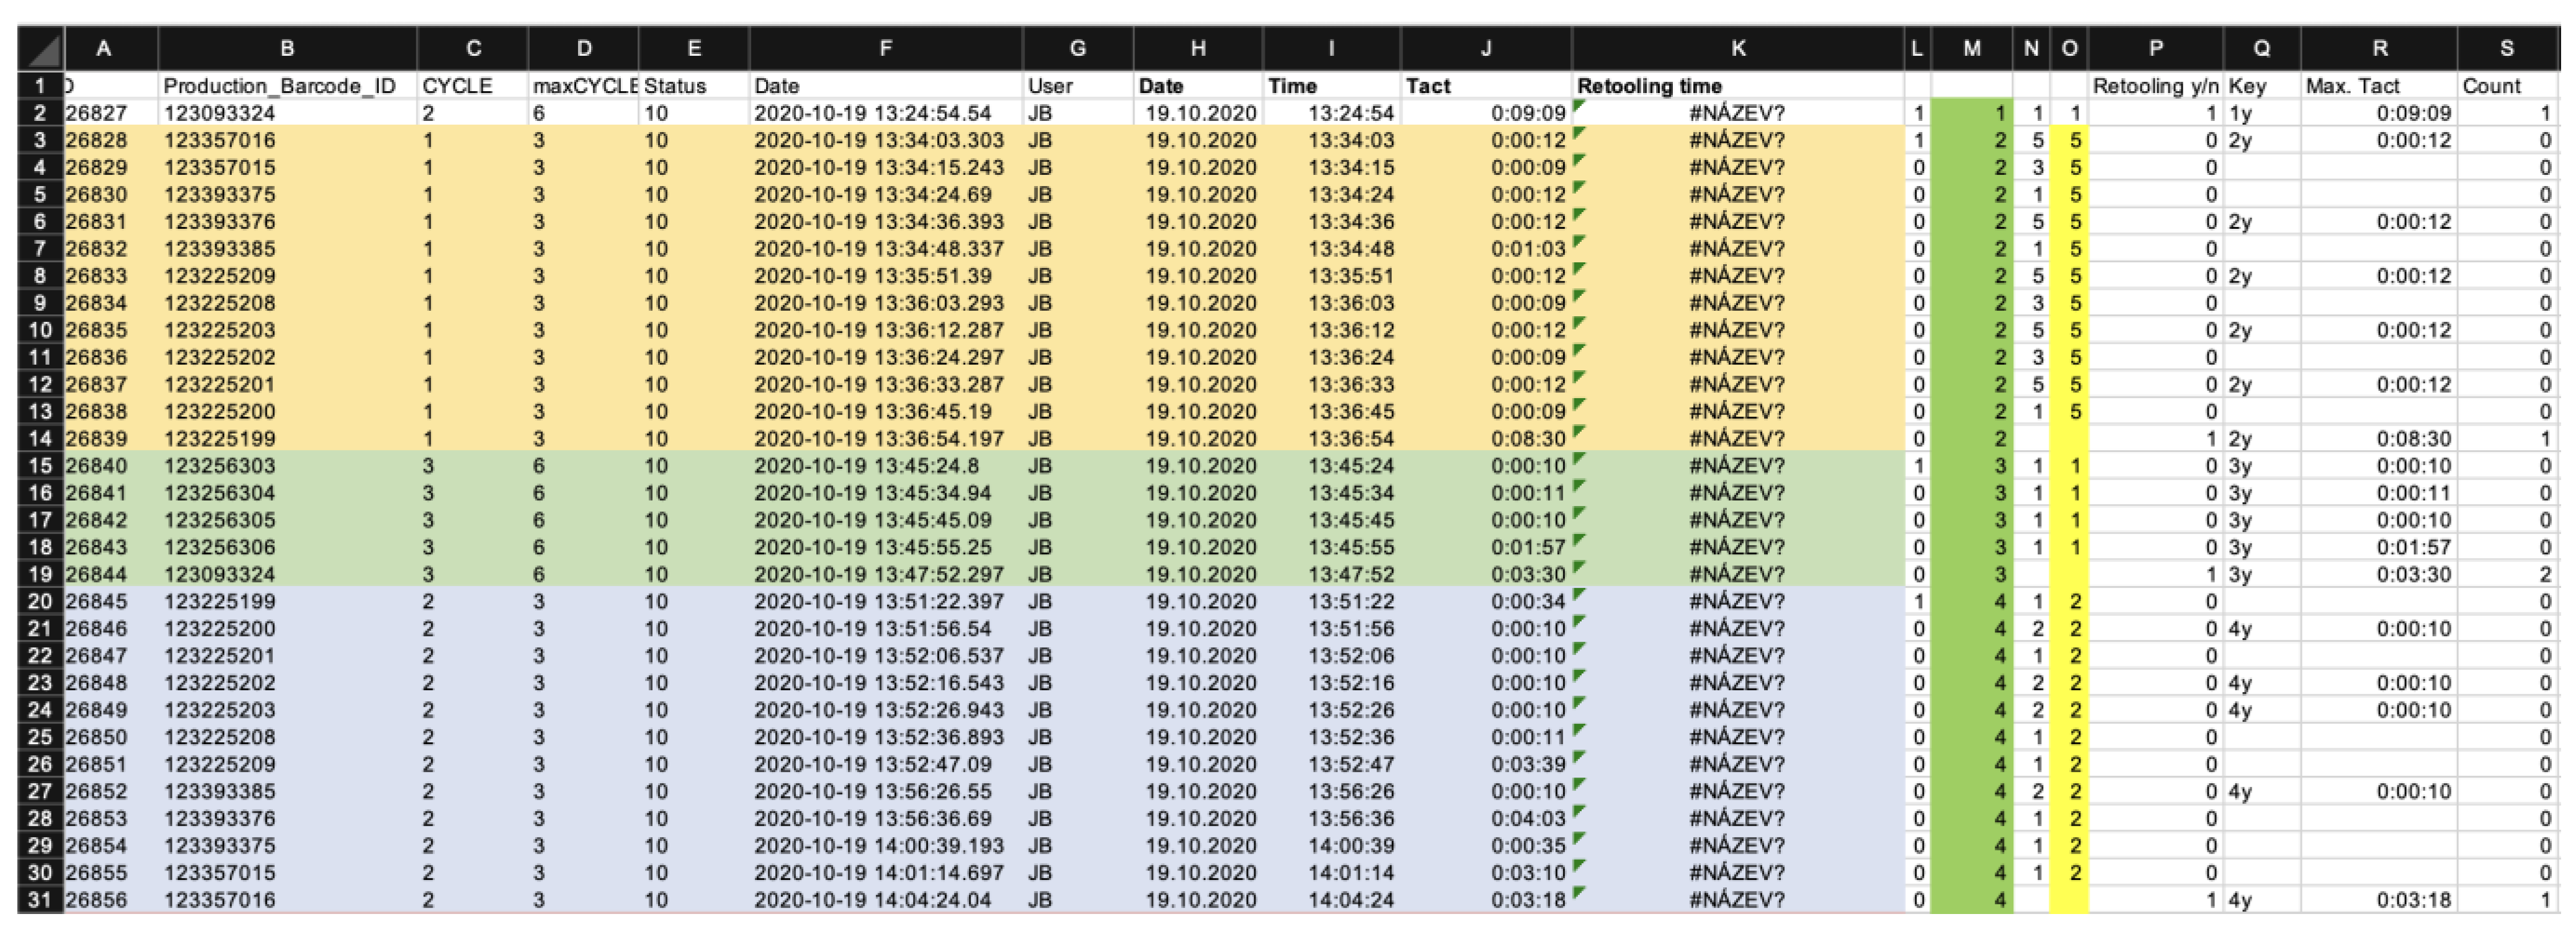2576x932 pixels.
Task: Click Count value 2 in row 19
Action: (x=2544, y=575)
